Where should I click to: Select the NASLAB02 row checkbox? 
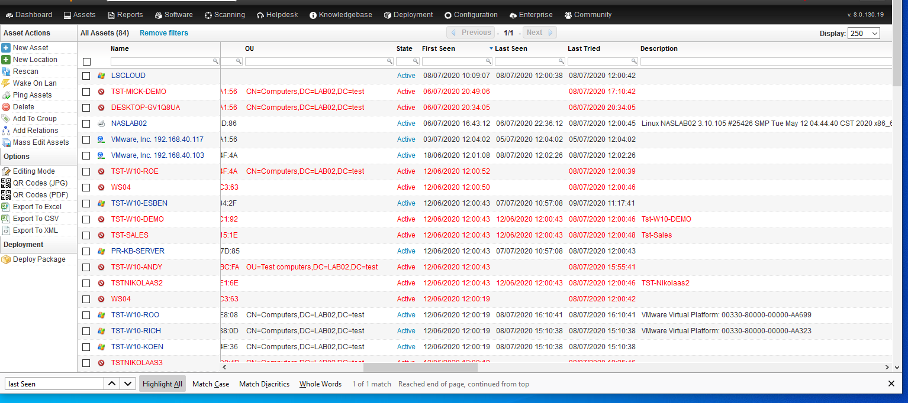tap(86, 123)
